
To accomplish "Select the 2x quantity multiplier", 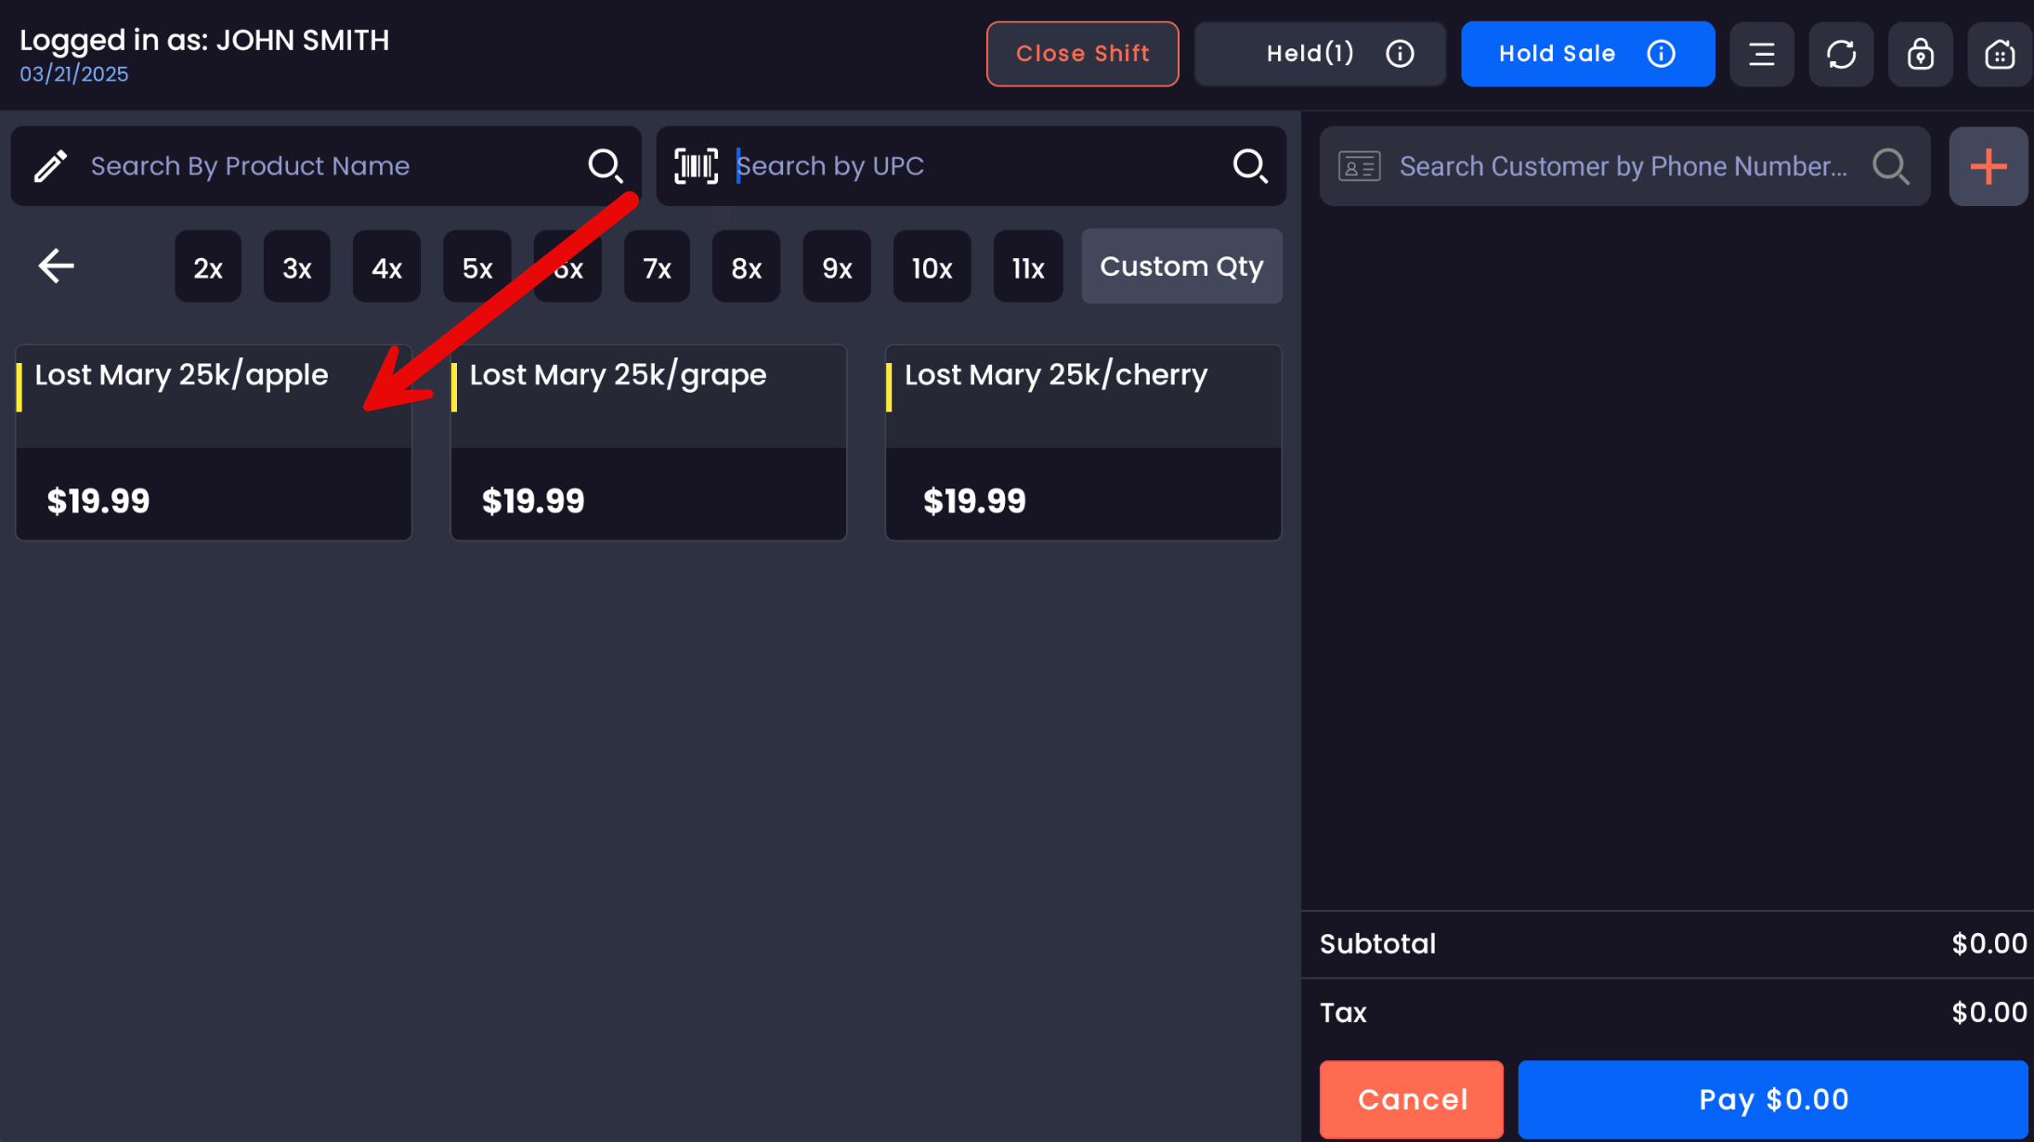I will tap(207, 268).
